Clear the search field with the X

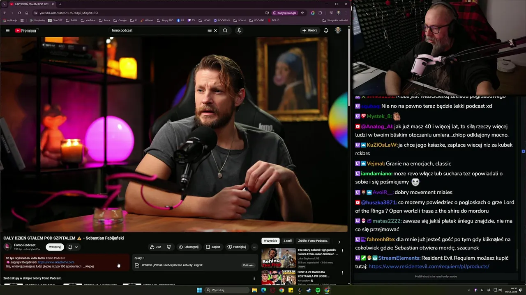coord(215,30)
